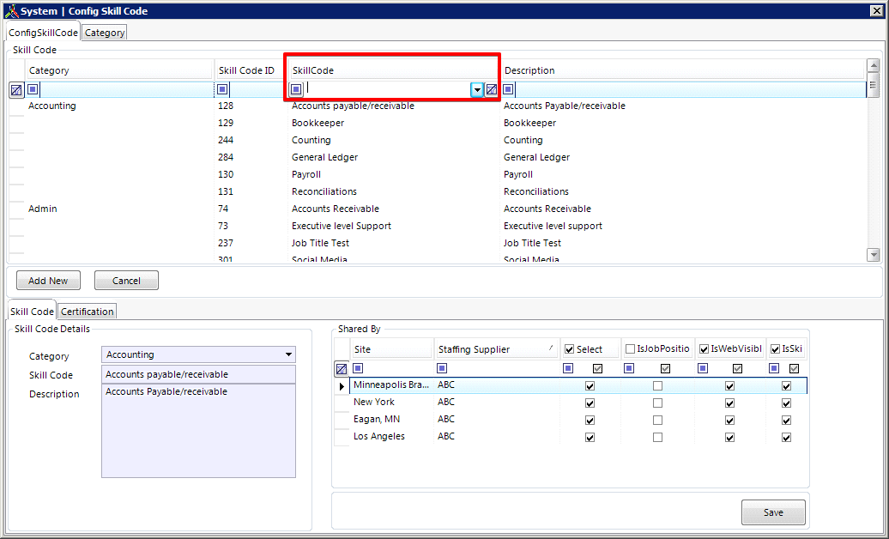Viewport: 889px width, 539px height.
Task: Click into the Description text area
Action: (198, 431)
